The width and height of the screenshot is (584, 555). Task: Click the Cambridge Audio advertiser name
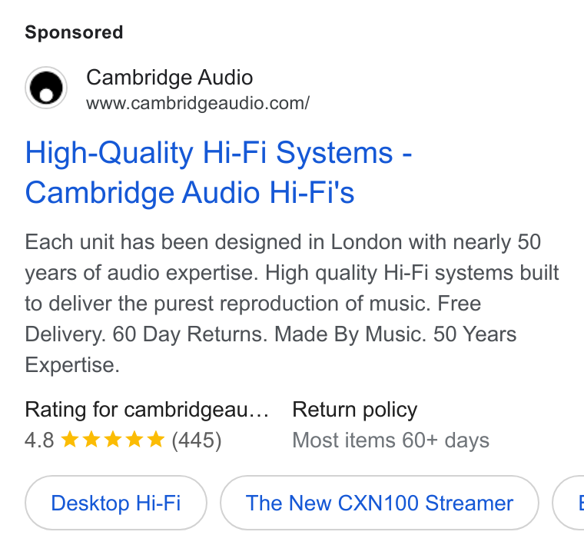coord(170,78)
